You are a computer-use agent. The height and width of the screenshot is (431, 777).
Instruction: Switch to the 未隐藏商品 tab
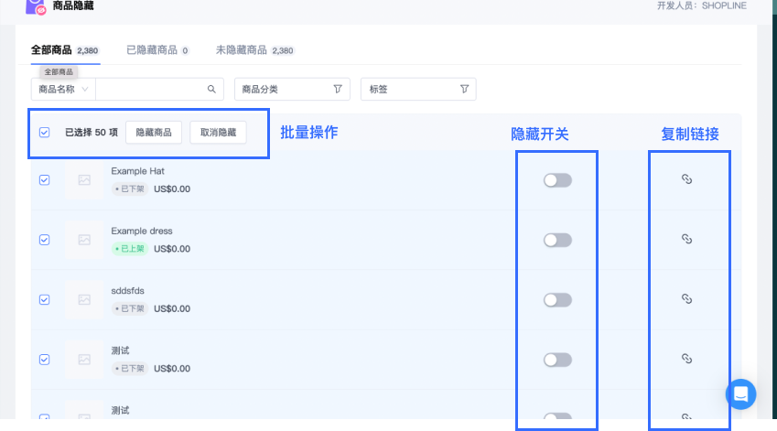(254, 50)
